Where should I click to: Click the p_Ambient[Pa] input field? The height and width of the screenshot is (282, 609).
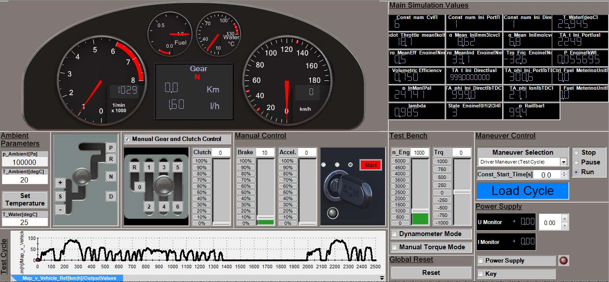tap(25, 162)
